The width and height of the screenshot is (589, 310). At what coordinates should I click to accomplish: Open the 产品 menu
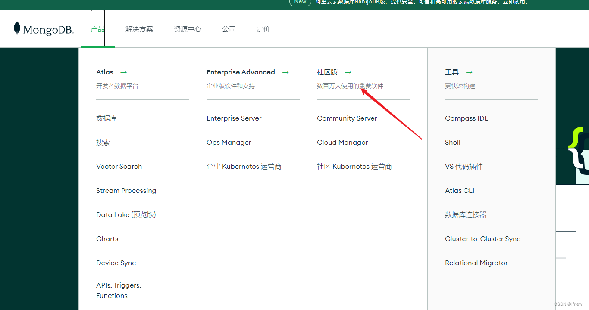(98, 29)
